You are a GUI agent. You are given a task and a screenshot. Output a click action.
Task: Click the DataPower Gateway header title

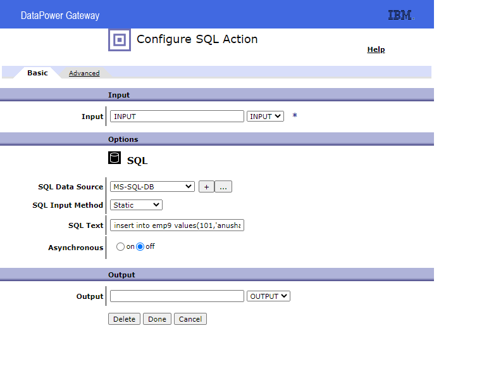[x=60, y=16]
